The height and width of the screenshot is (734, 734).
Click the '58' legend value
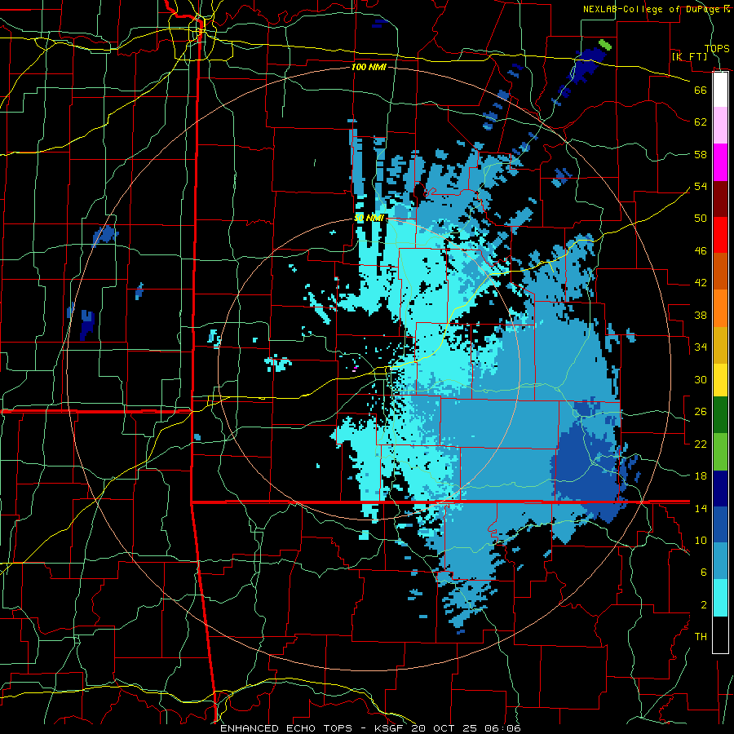pyautogui.click(x=701, y=154)
